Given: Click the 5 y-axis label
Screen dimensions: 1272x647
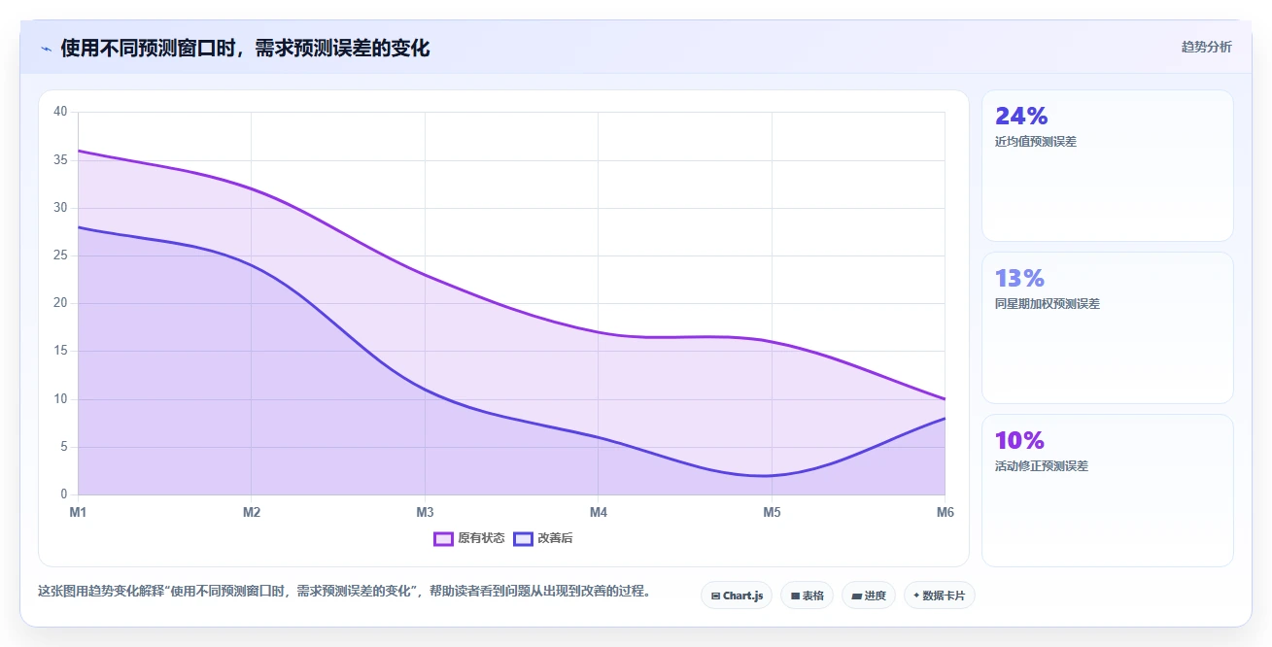Looking at the screenshot, I should [x=63, y=447].
